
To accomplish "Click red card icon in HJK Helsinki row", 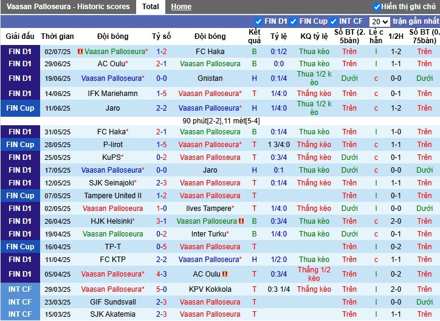I will coord(241,221).
